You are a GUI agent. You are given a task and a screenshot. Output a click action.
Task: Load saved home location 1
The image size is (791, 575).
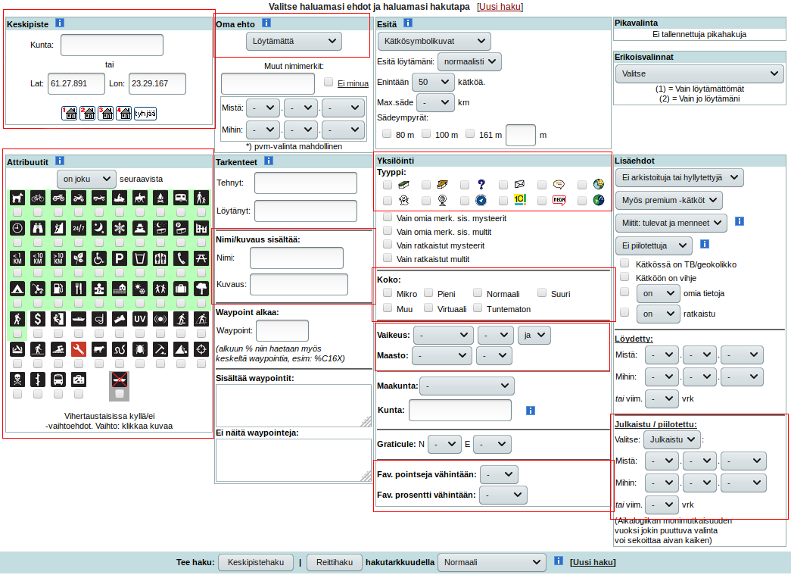click(69, 113)
